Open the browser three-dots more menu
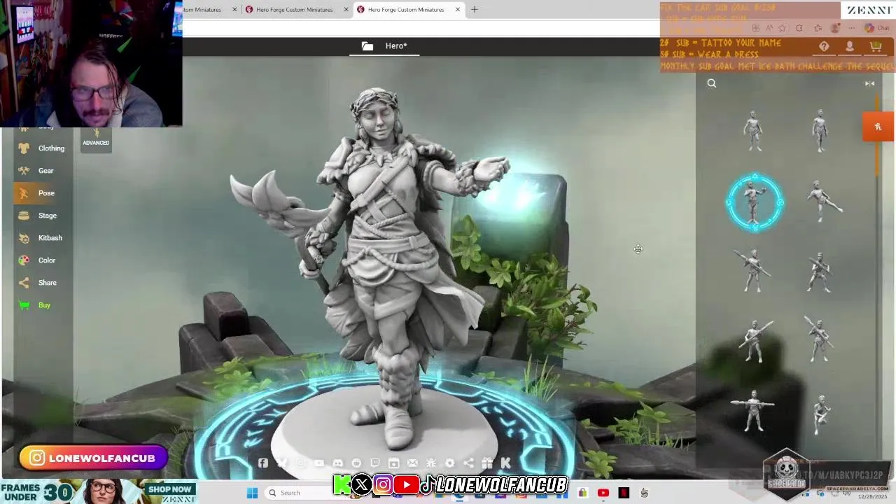Screen dimensions: 896x504 (852, 29)
